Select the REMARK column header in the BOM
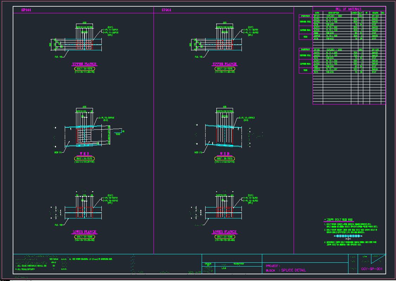This screenshot has width=396, height=281. (375, 13)
